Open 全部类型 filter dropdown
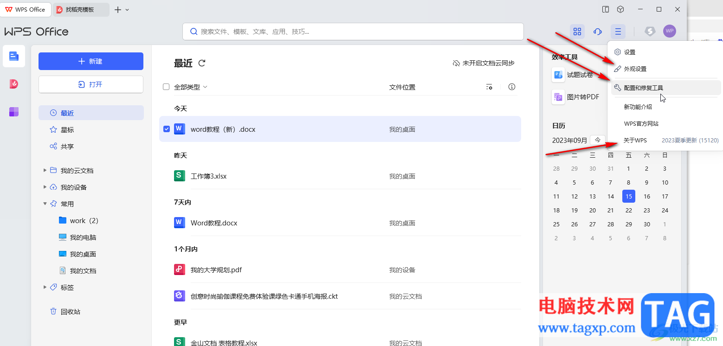The height and width of the screenshot is (346, 723). 190,87
